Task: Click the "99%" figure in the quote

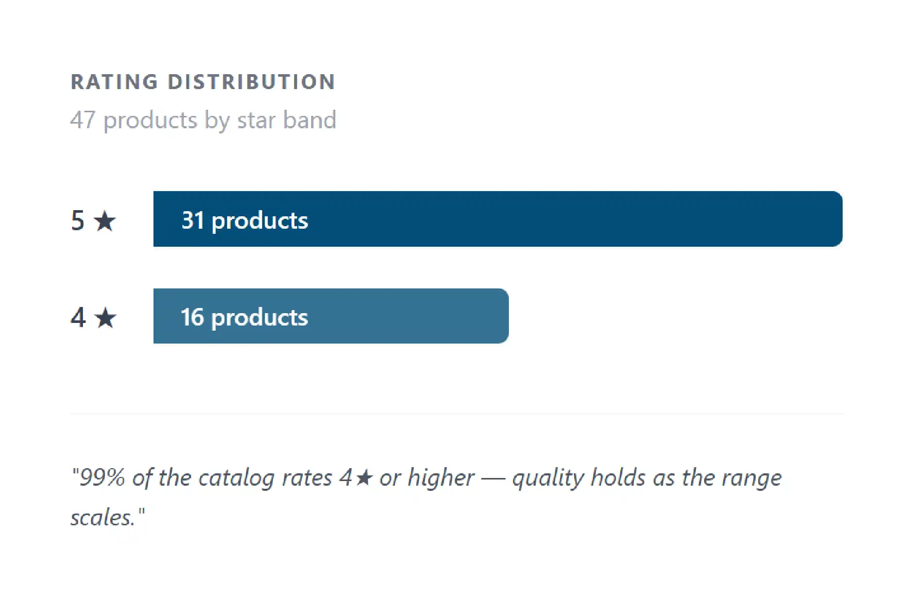Action: (x=102, y=477)
